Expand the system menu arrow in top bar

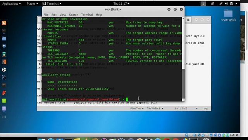236,3
